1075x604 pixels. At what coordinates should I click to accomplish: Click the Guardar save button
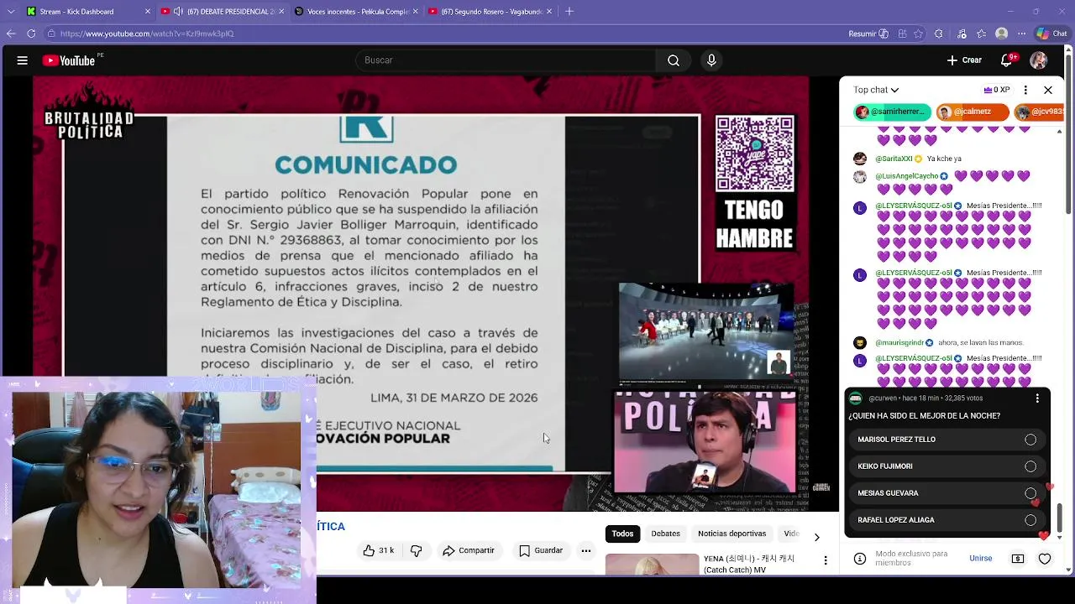(541, 550)
